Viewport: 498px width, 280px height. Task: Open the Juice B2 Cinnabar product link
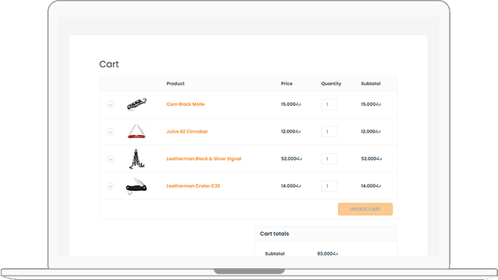tap(187, 132)
